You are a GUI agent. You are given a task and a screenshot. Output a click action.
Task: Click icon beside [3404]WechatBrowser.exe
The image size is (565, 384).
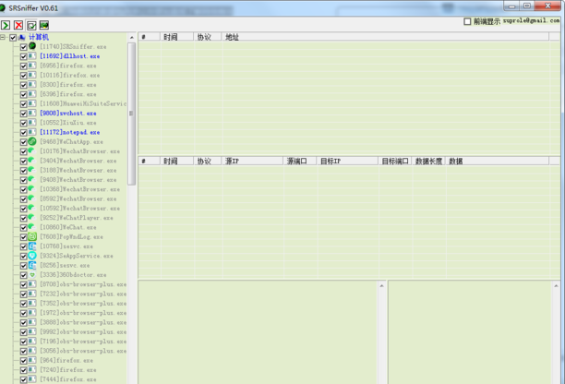click(x=32, y=161)
